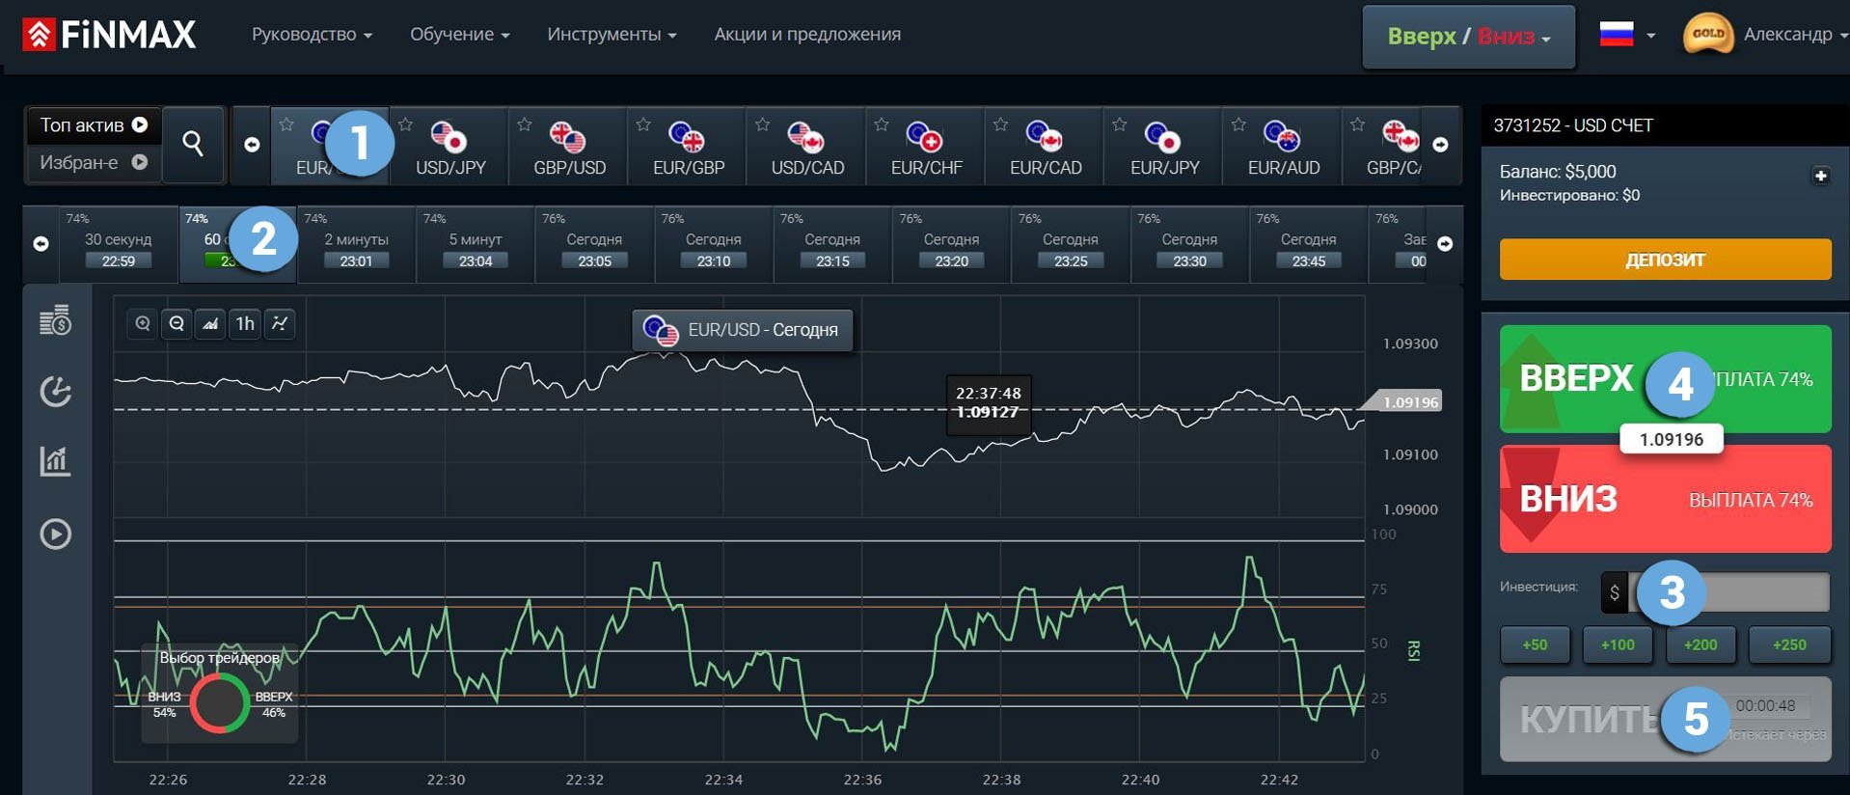
Task: Zoom in on the chart
Action: coord(143,324)
